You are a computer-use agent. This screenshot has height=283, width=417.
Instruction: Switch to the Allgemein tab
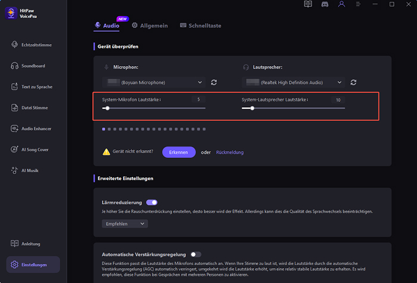[150, 26]
